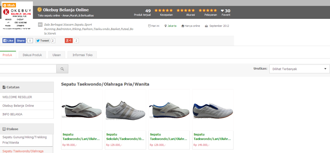Open the Sepatu Sekolah shoe thumbnail
The height and width of the screenshot is (153, 330).
coord(125,110)
